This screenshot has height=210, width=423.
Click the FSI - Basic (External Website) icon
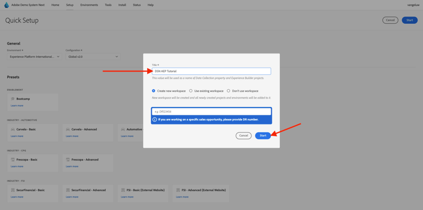click(123, 190)
